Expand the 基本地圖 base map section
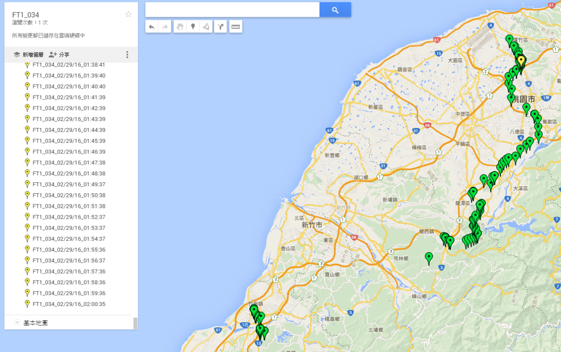The image size is (561, 352). [x=18, y=323]
